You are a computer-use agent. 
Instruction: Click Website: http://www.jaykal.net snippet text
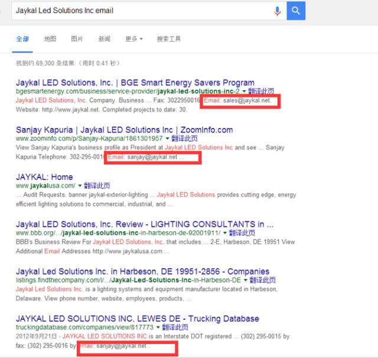point(58,110)
